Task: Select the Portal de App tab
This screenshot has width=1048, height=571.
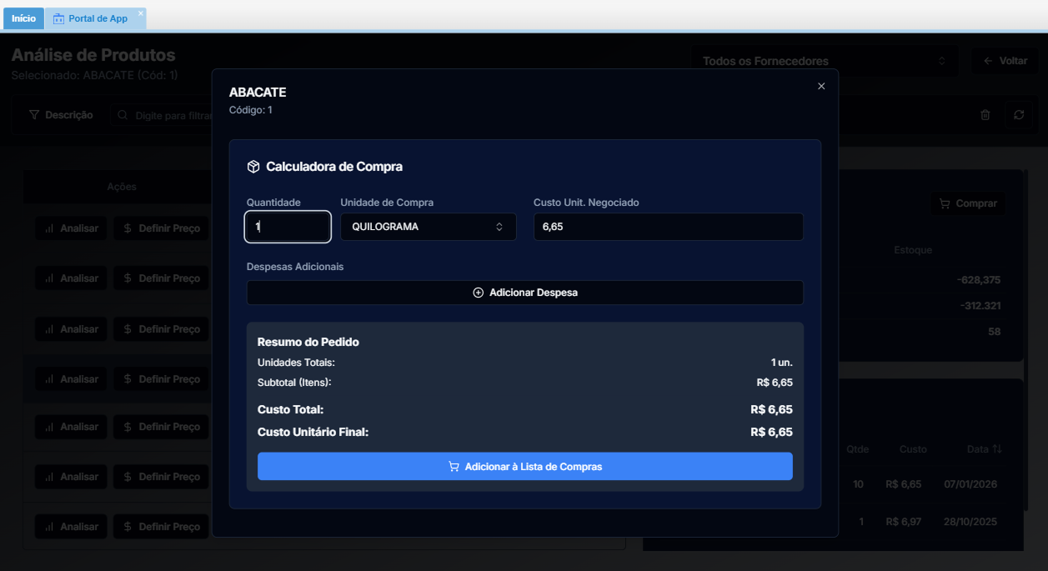Action: click(x=97, y=18)
